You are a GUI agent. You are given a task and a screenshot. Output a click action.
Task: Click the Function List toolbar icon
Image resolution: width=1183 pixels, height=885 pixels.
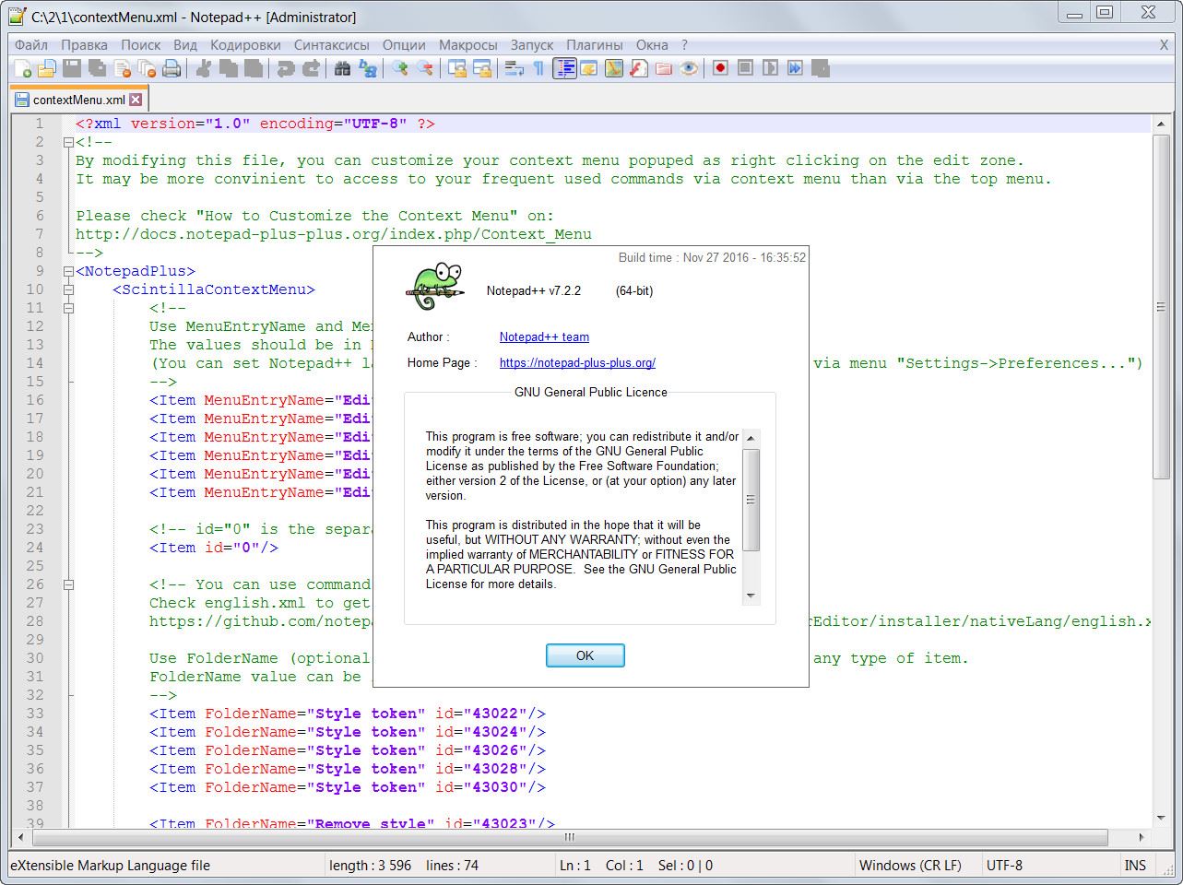(638, 68)
